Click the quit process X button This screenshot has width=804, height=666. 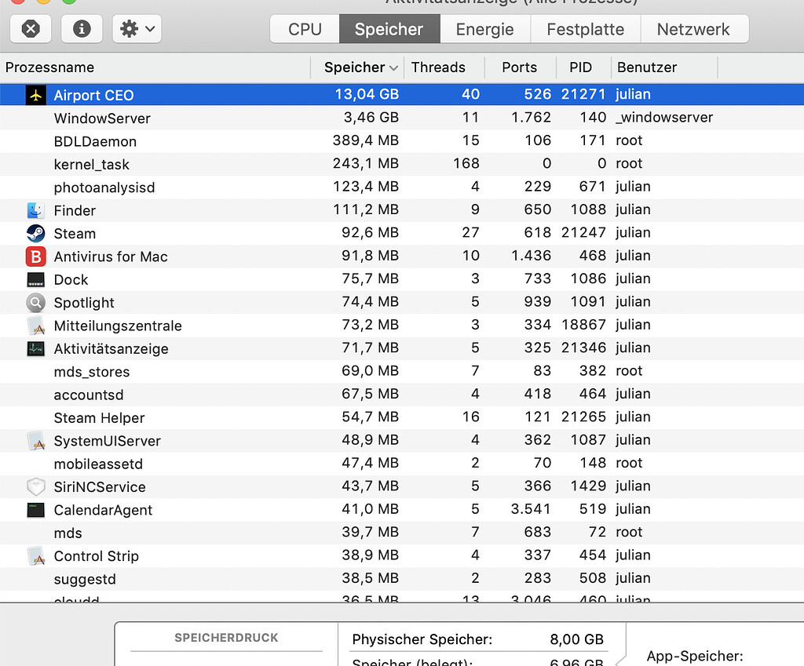pos(31,29)
